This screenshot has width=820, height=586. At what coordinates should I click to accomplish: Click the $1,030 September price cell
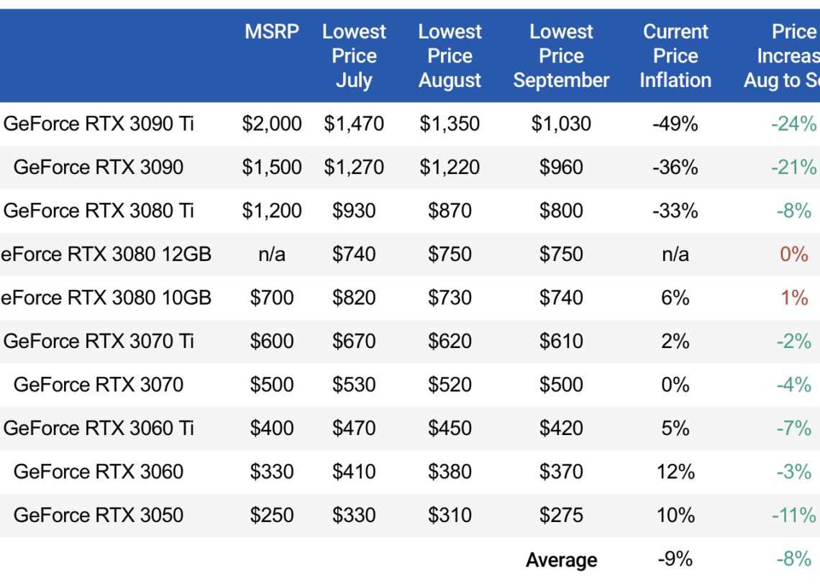tap(561, 124)
